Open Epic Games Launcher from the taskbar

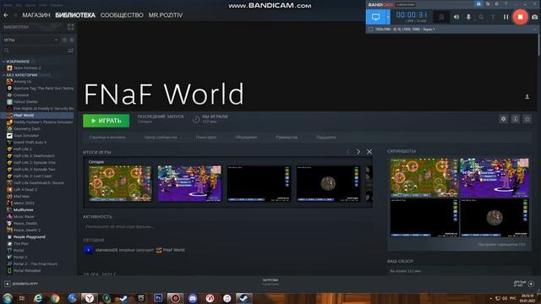tap(141, 298)
